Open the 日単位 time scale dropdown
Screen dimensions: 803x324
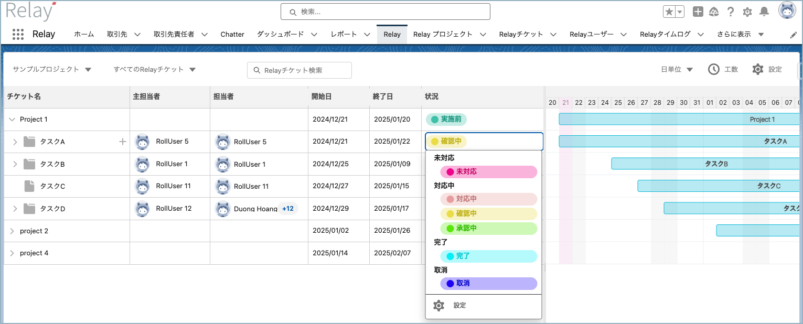(x=677, y=69)
